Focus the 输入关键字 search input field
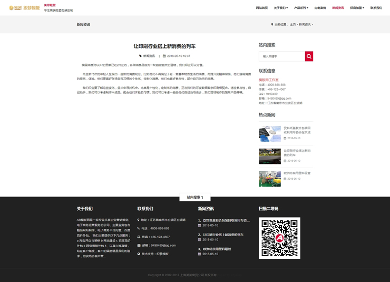Viewport: 390px width, 282px height. 281,56
